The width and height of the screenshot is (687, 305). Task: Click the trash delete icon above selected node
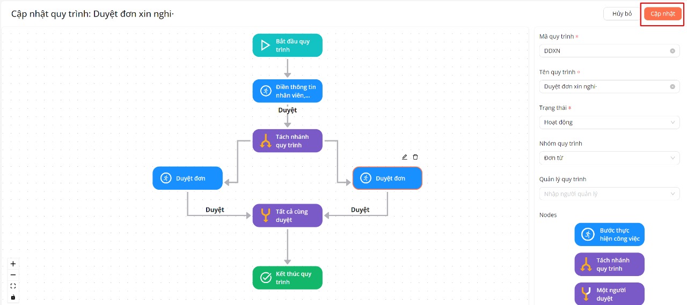[415, 157]
